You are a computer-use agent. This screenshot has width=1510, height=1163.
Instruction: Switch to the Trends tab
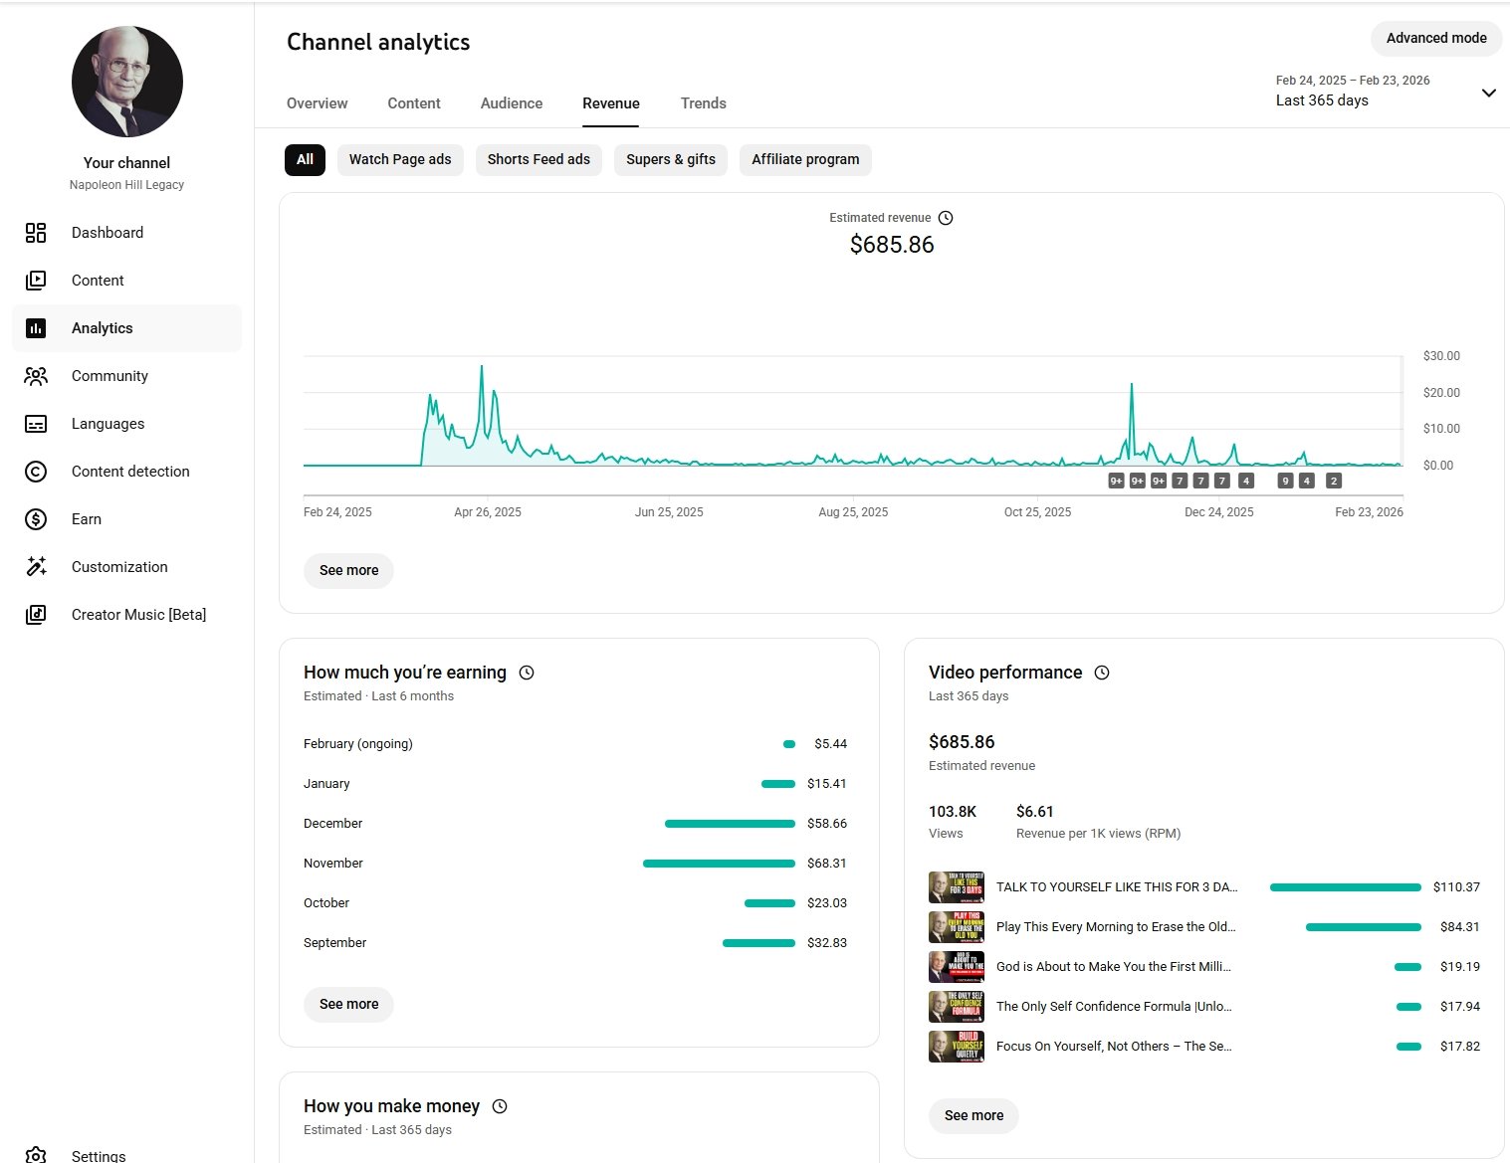(703, 103)
